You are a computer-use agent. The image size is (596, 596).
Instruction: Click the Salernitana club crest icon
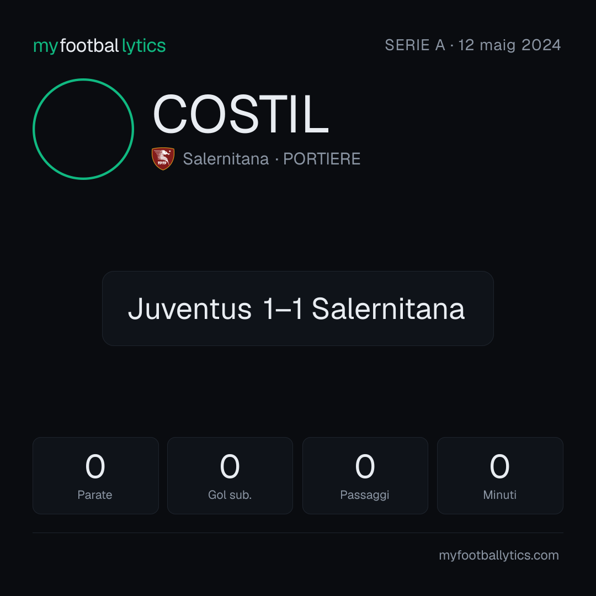click(x=163, y=158)
